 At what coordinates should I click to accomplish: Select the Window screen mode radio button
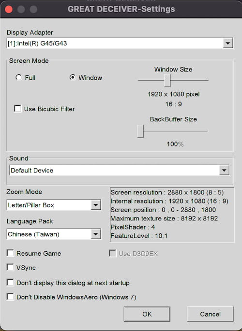[x=73, y=77]
